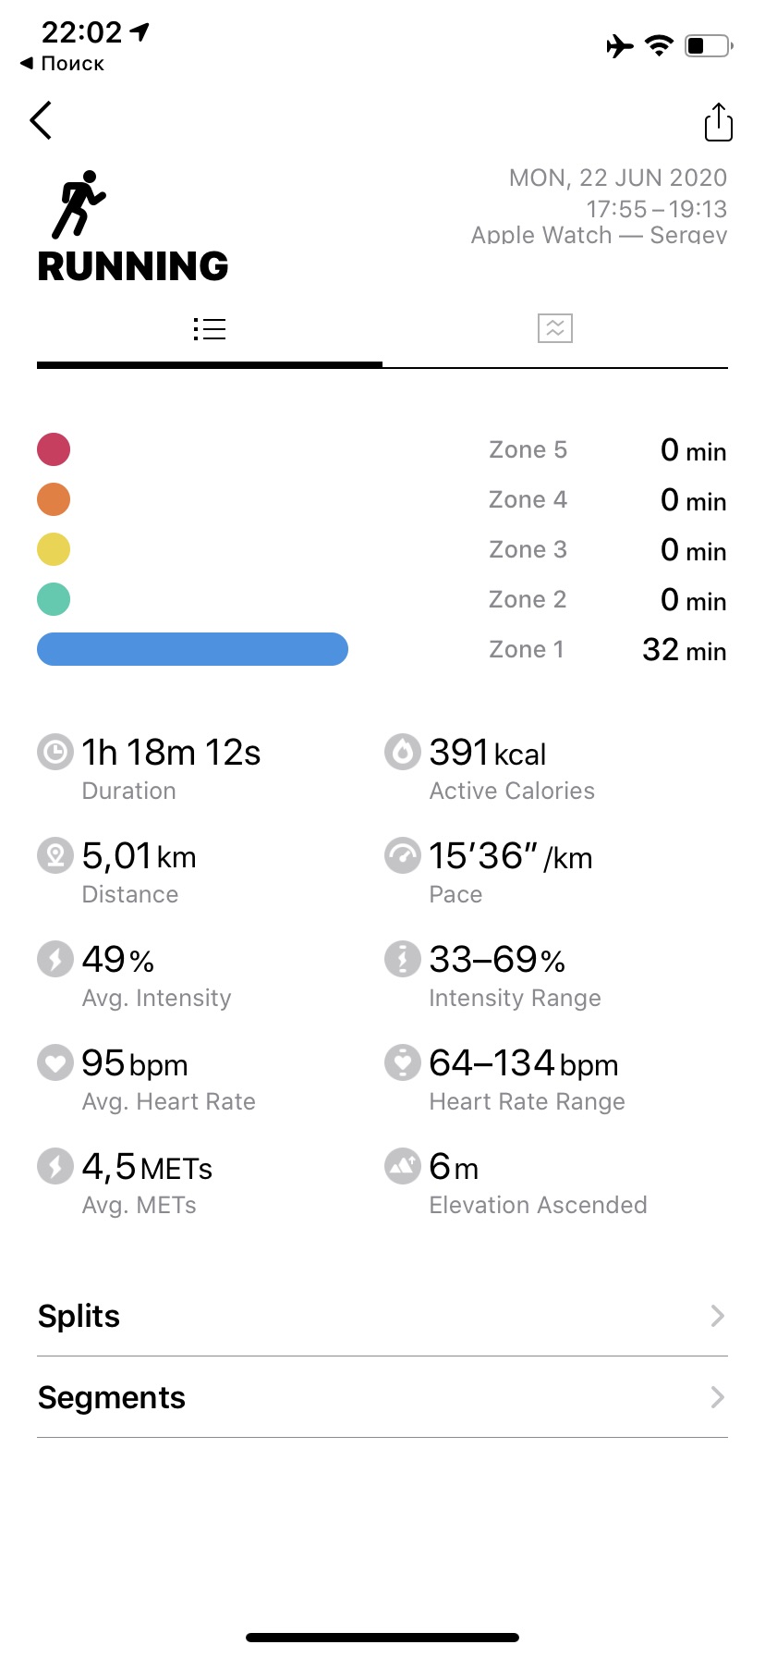
Task: Open the Segments section
Action: coord(112,1397)
